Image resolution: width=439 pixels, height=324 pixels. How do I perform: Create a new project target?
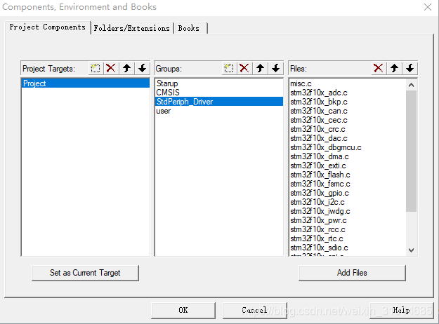click(x=96, y=68)
